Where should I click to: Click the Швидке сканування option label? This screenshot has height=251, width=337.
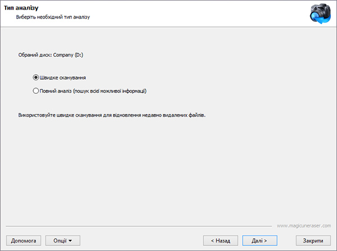pos(63,77)
